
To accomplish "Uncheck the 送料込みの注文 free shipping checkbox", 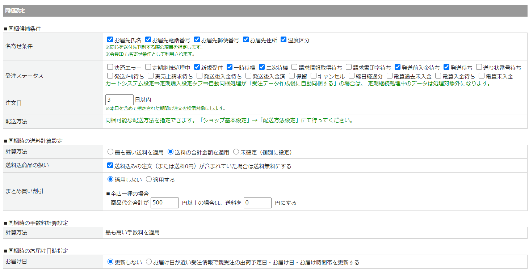I will [110, 166].
